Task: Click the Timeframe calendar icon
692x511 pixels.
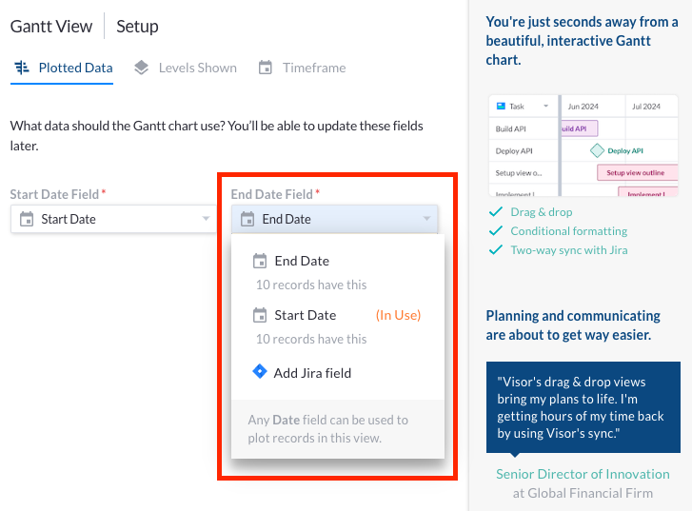Action: 266,68
